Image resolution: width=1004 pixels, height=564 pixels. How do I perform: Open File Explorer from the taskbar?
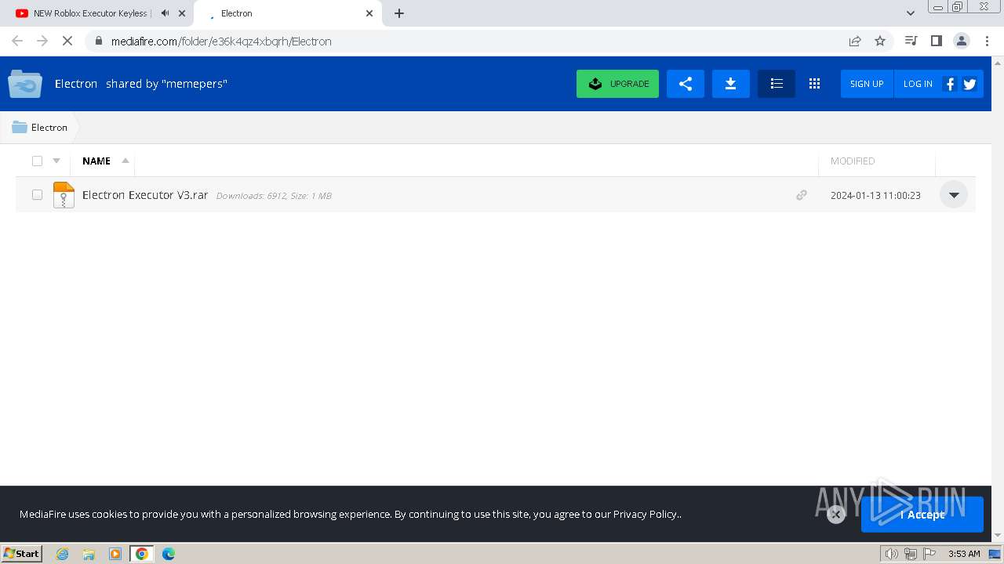pyautogui.click(x=89, y=554)
